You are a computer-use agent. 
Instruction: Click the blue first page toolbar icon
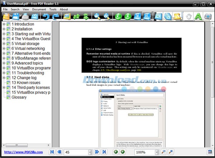point(137,16)
